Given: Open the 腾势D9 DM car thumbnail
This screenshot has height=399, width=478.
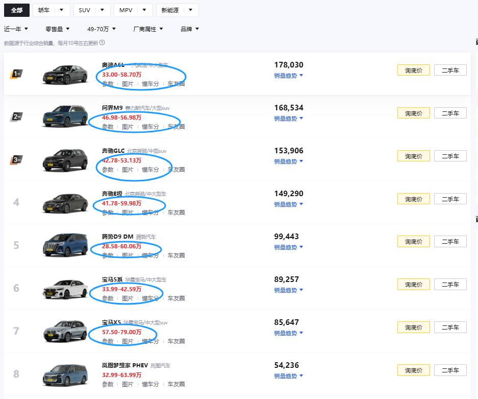Looking at the screenshot, I should pos(65,245).
